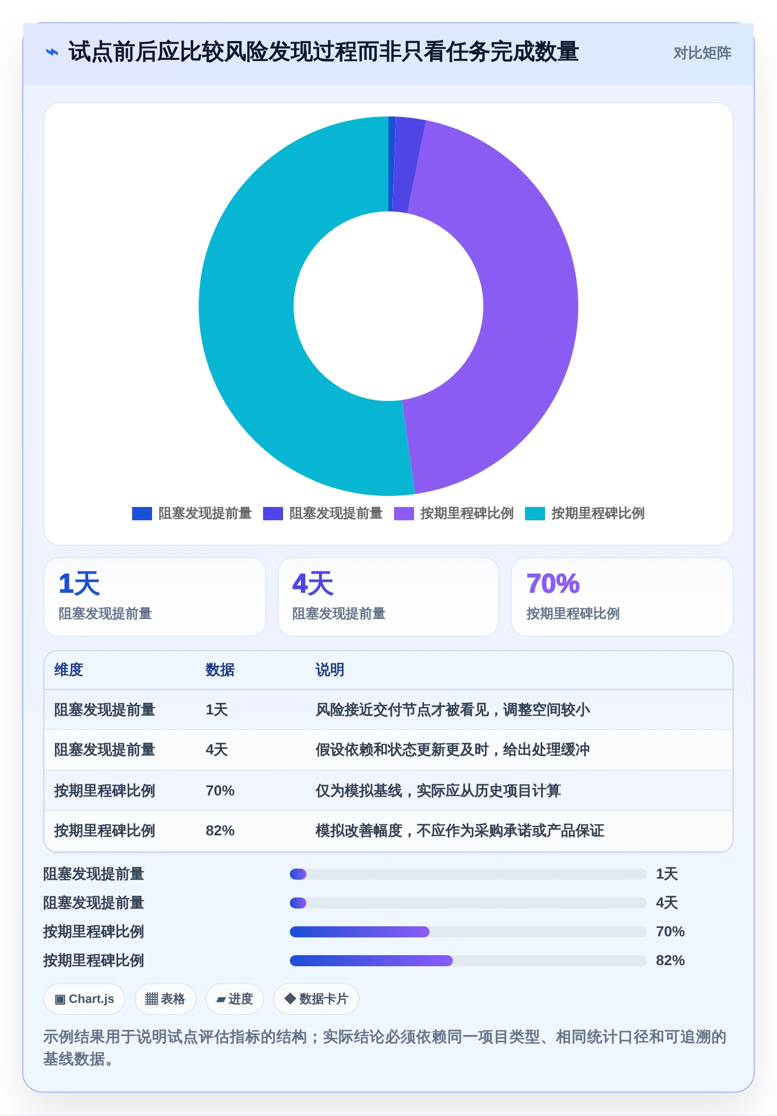
Task: Open the 1天 stat card
Action: [x=155, y=597]
